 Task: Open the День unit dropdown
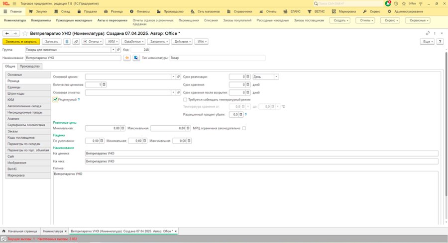[276, 77]
